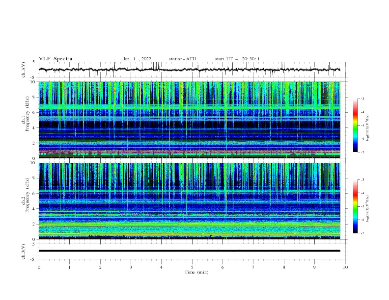
Task: Click the ch.1 "Frequency (kHz)" axis label
Action: click(x=27, y=114)
